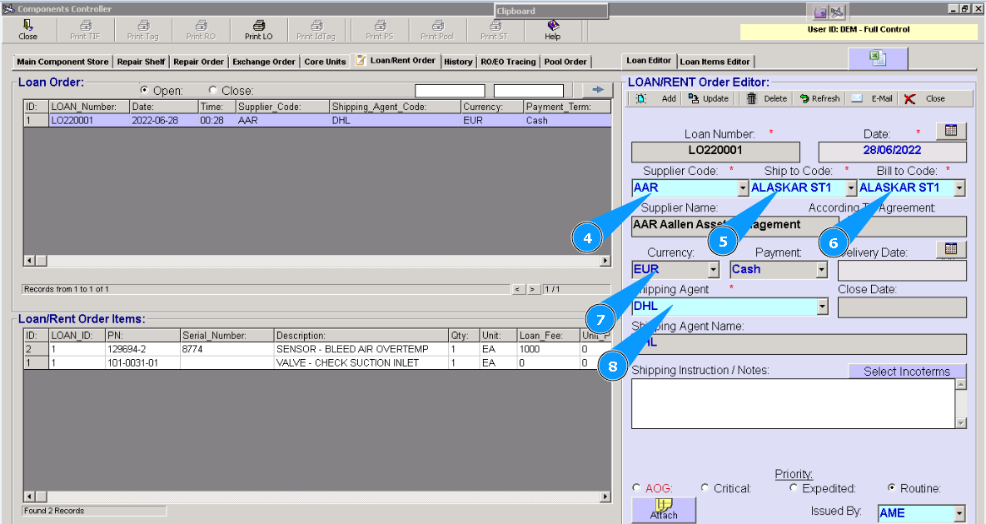Switch to Repair Order tab
Viewport: 986px width, 524px height.
[198, 62]
